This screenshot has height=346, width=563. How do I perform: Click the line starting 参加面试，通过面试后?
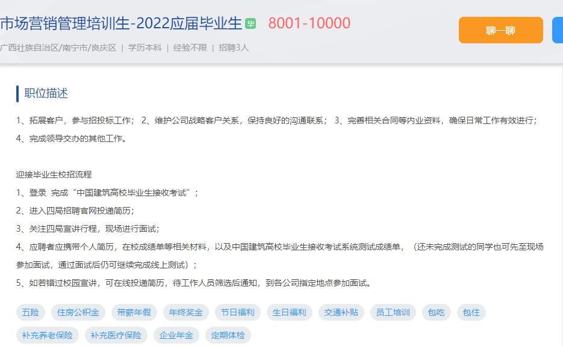[107, 265]
